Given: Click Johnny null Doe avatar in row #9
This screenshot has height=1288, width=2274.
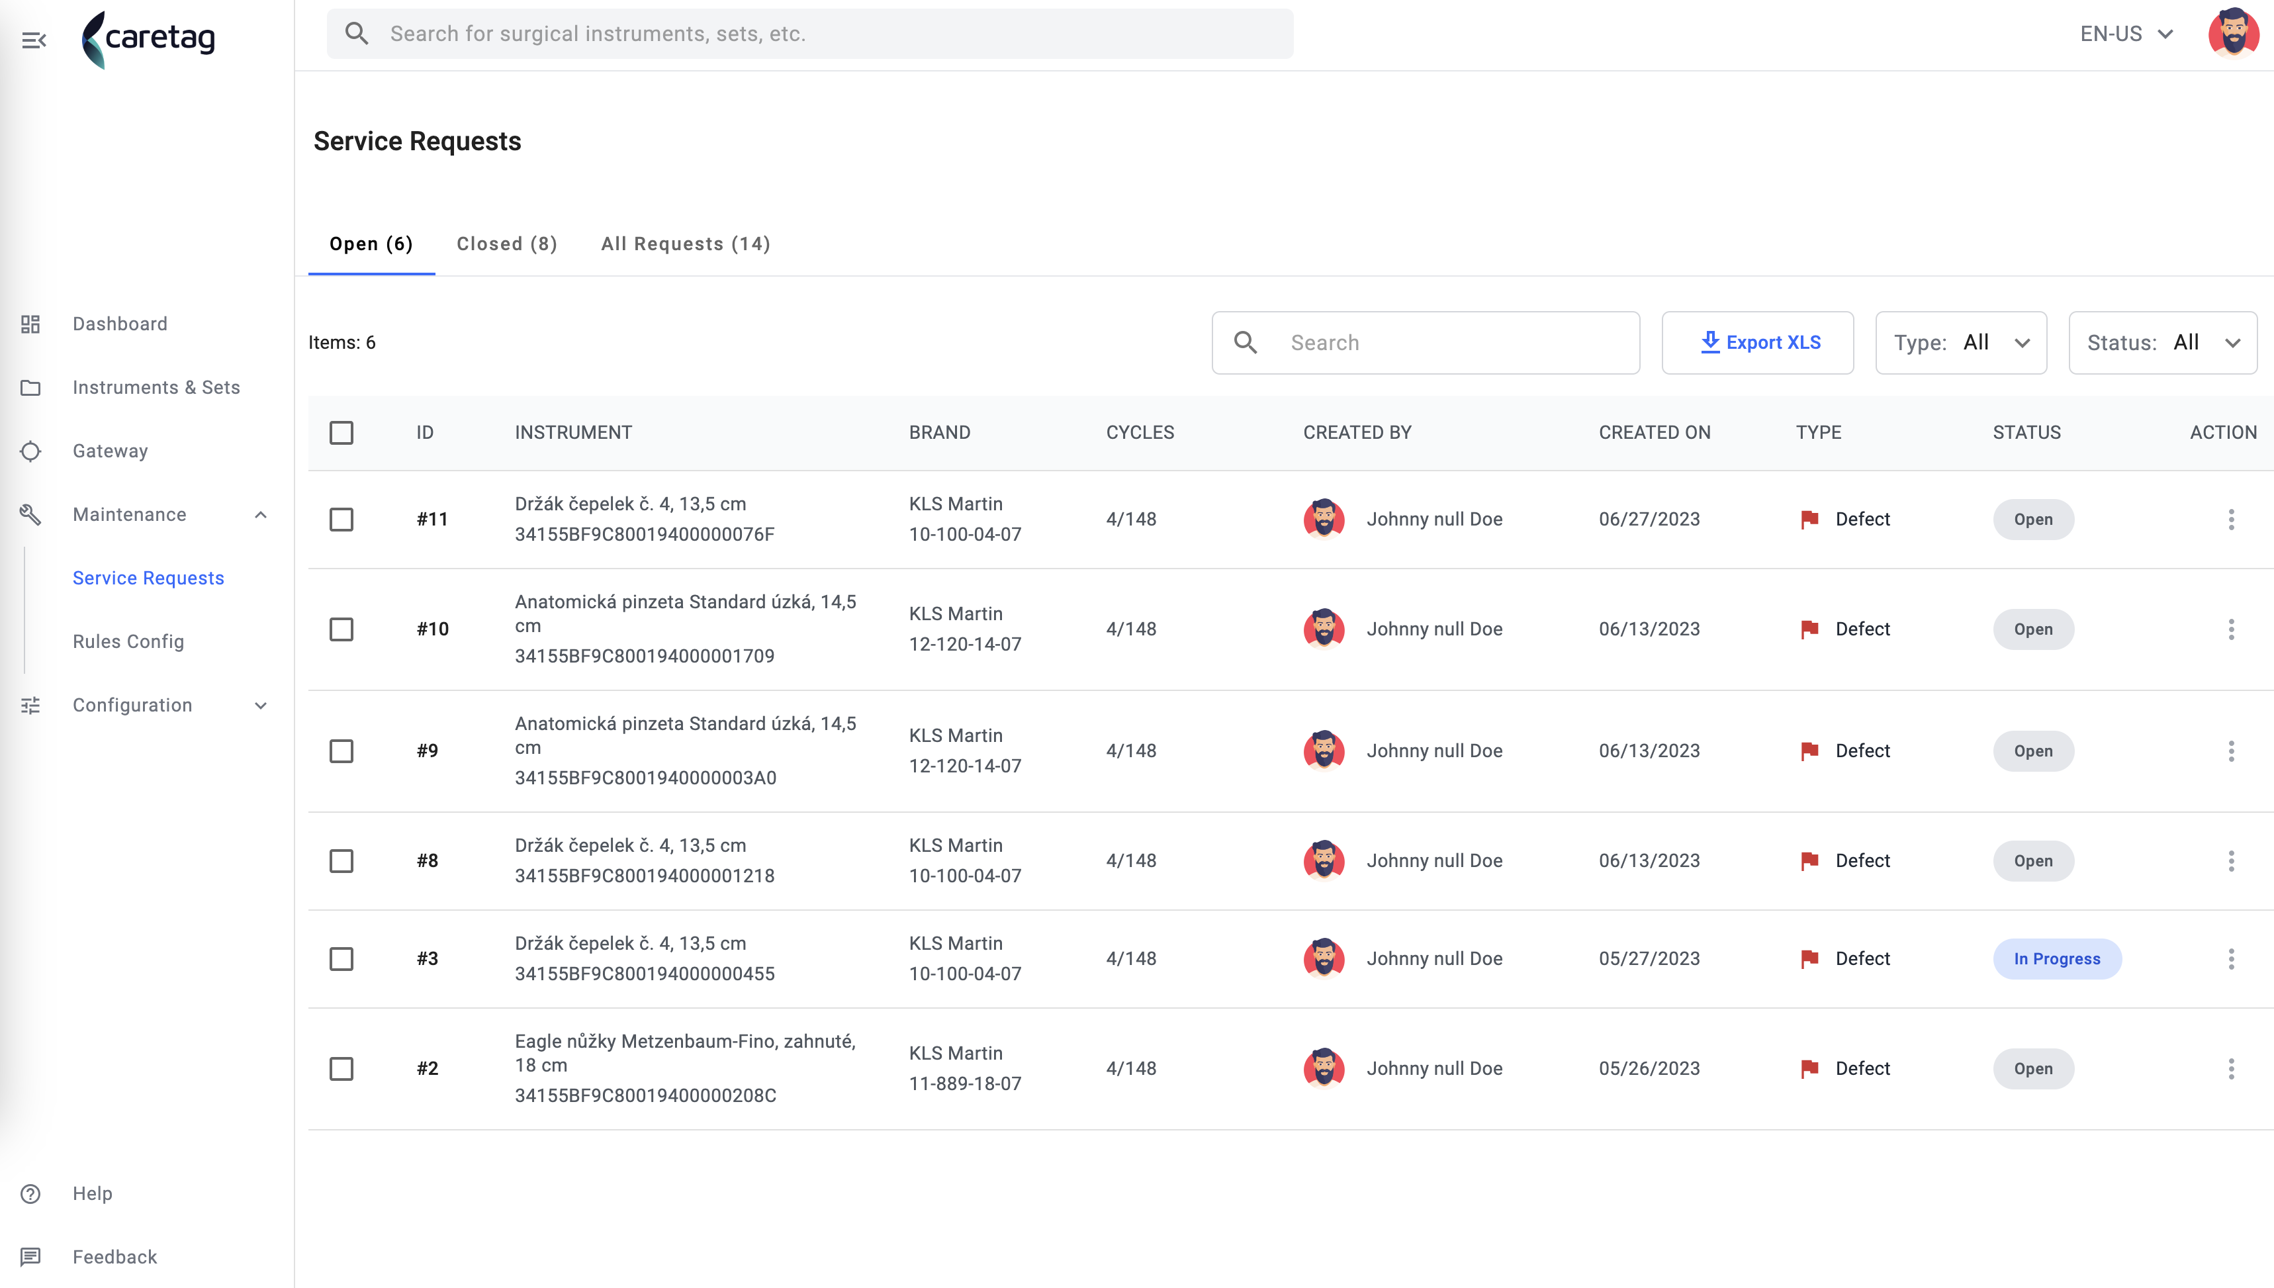Looking at the screenshot, I should tap(1324, 751).
